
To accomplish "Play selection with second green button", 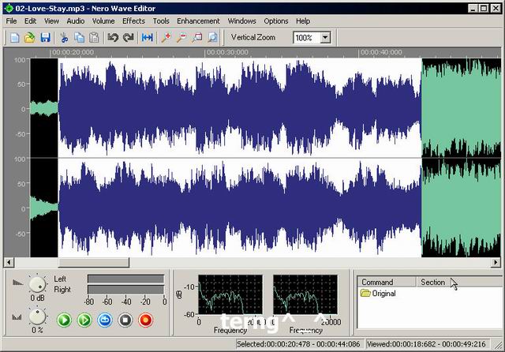I will (x=84, y=320).
